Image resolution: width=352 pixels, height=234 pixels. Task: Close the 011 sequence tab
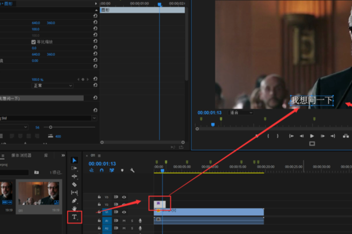pyautogui.click(x=87, y=155)
